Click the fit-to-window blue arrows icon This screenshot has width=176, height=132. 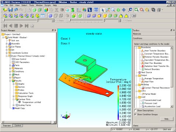coord(96,10)
